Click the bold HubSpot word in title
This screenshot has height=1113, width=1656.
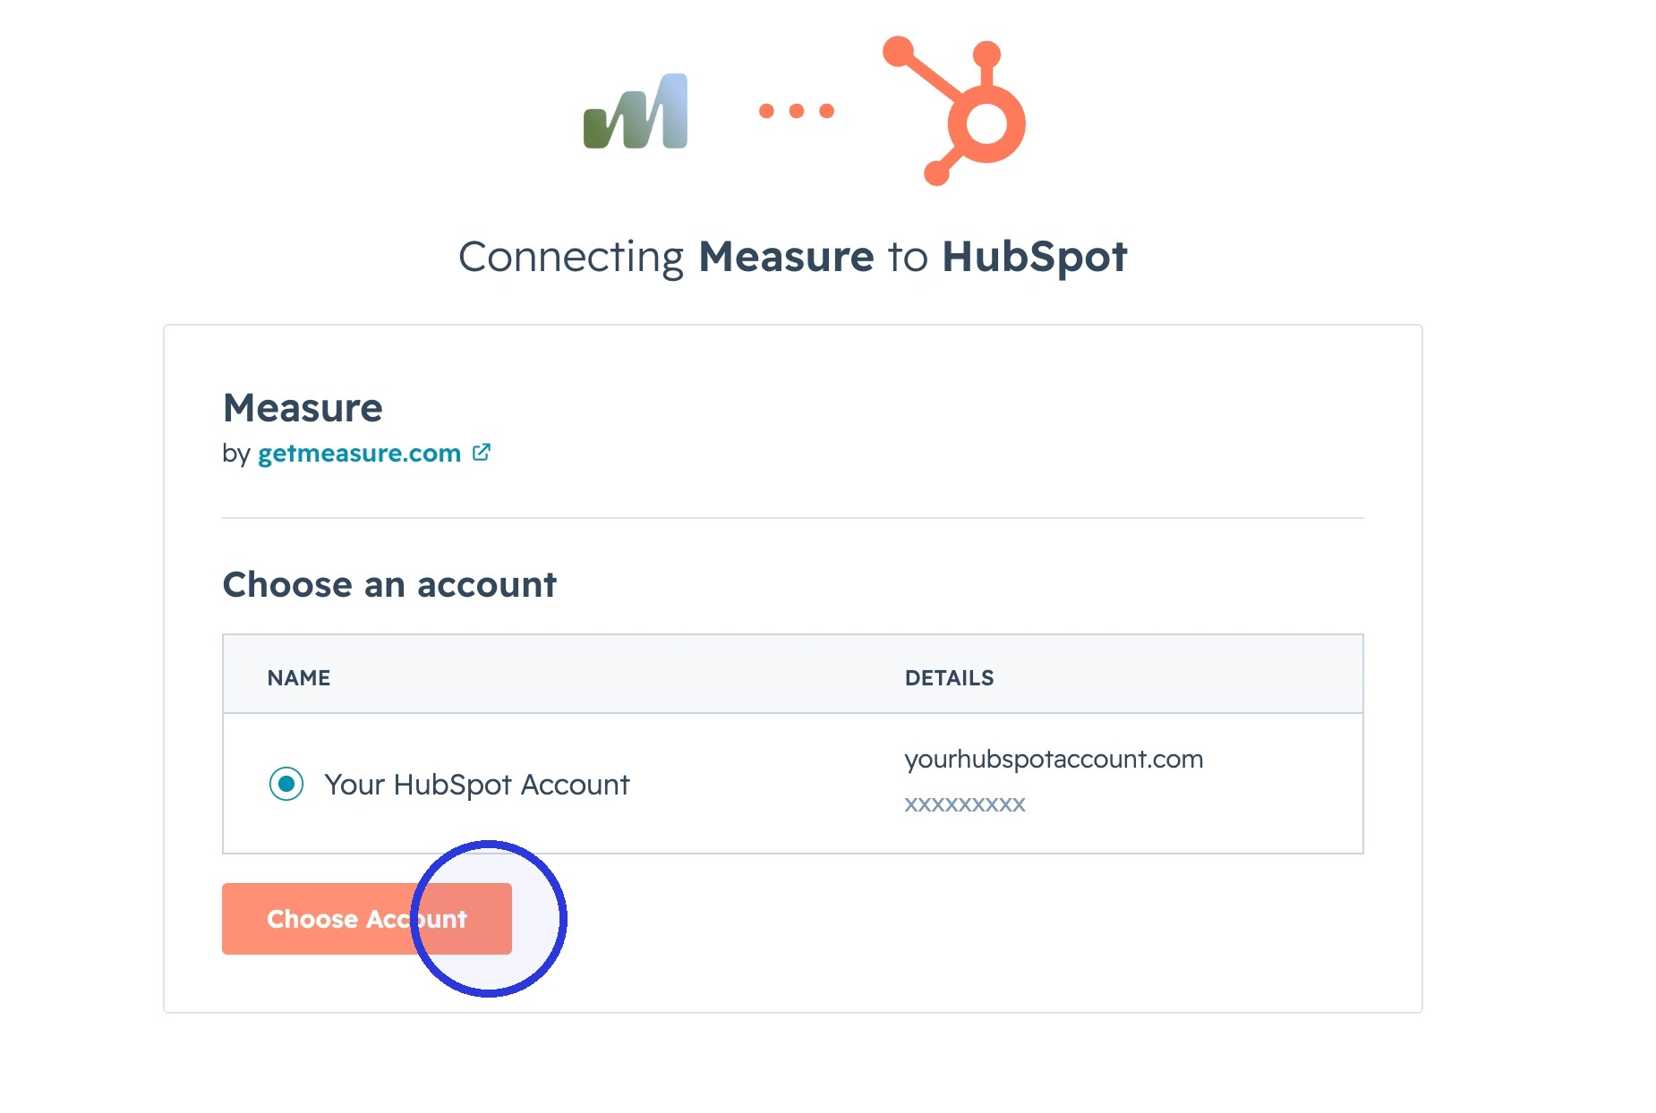[1035, 257]
